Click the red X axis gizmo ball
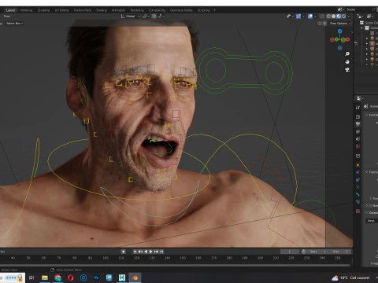This screenshot has width=378, height=283. [348, 39]
